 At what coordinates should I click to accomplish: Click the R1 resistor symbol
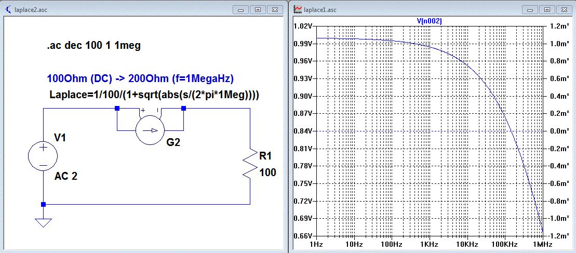pyautogui.click(x=251, y=165)
